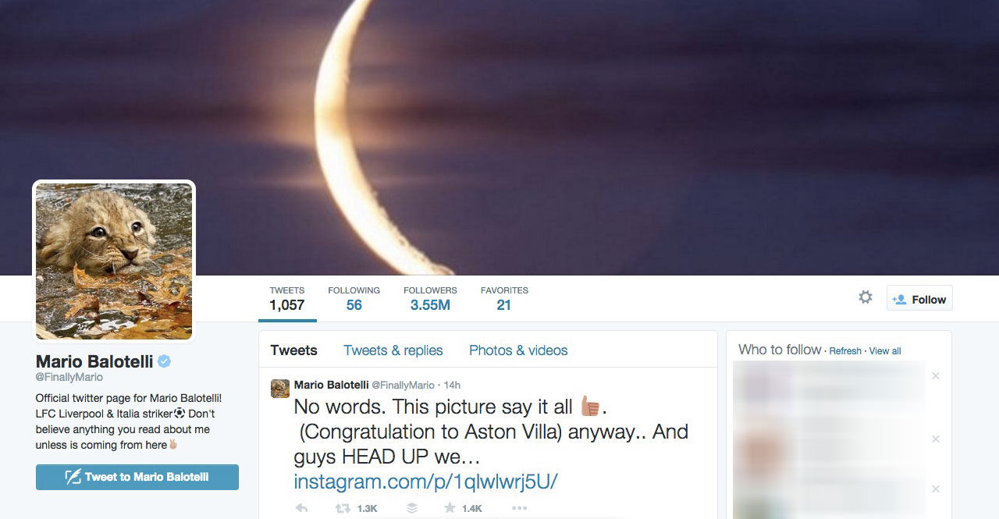Screen dimensions: 999x519
Task: Click the lion cub profile picture
Action: pos(114,261)
